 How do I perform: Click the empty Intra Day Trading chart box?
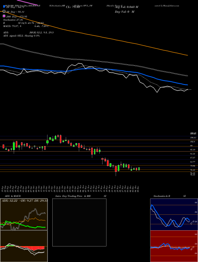coord(79,222)
